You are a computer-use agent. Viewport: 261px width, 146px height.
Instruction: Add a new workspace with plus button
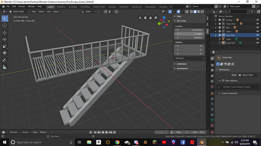click(171, 7)
